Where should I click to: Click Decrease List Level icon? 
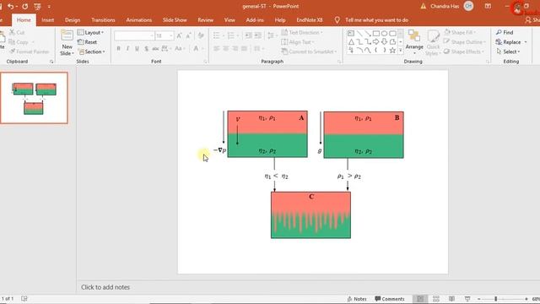(x=248, y=35)
